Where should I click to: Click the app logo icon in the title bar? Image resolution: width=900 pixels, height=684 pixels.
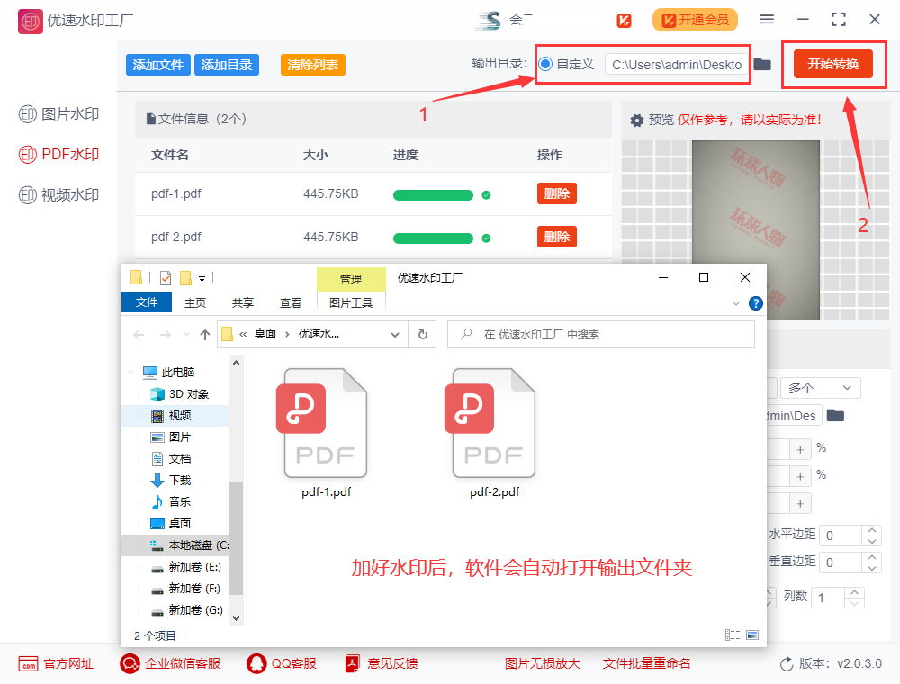30,22
